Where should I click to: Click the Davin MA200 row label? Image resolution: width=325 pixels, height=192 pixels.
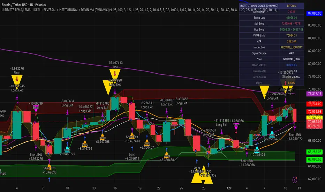[x=259, y=65]
